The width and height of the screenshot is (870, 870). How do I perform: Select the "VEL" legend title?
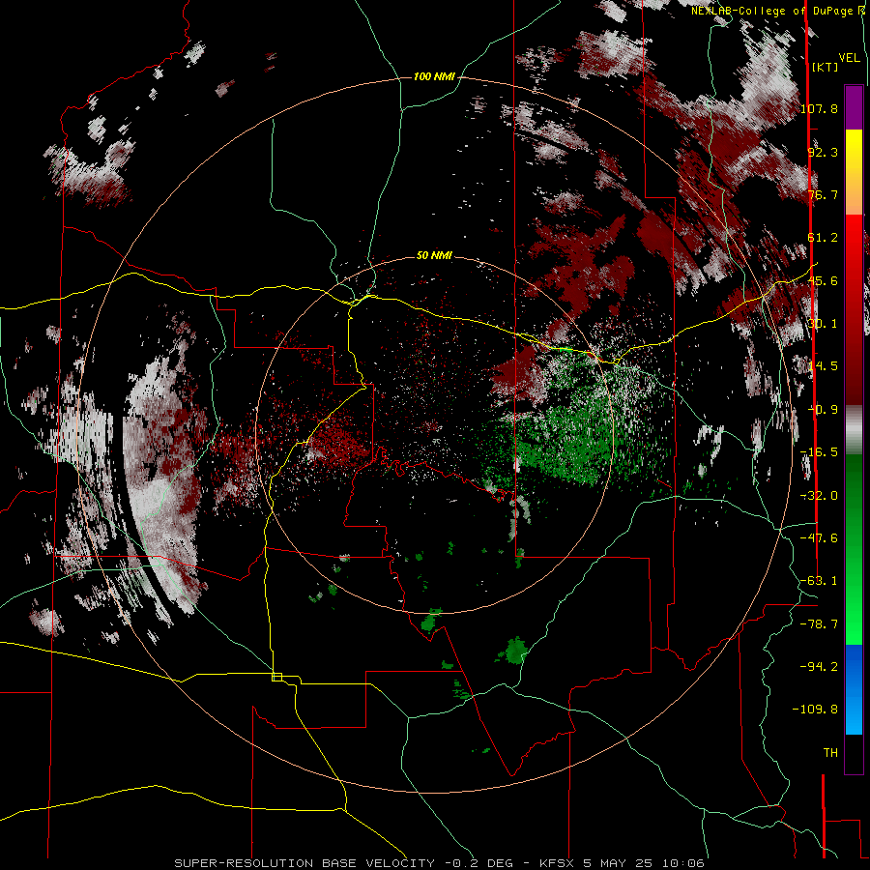coord(850,58)
